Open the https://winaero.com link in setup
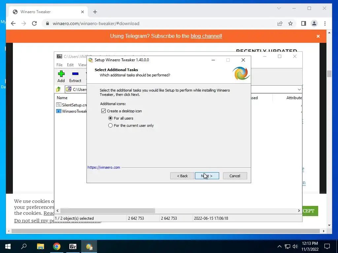Screen dimensions: 338x253 (x=104, y=167)
